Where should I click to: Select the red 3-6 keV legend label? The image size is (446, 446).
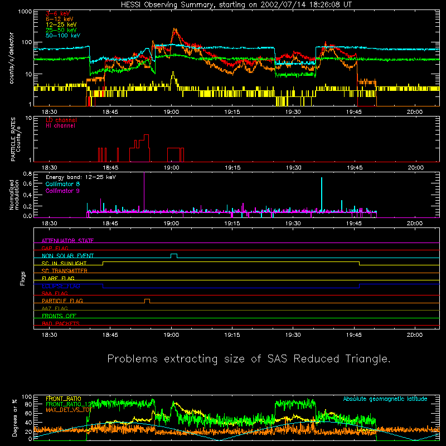(58, 13)
